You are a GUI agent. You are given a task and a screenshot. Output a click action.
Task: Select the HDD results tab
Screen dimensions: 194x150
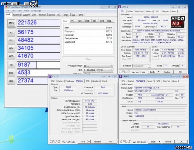(87, 21)
